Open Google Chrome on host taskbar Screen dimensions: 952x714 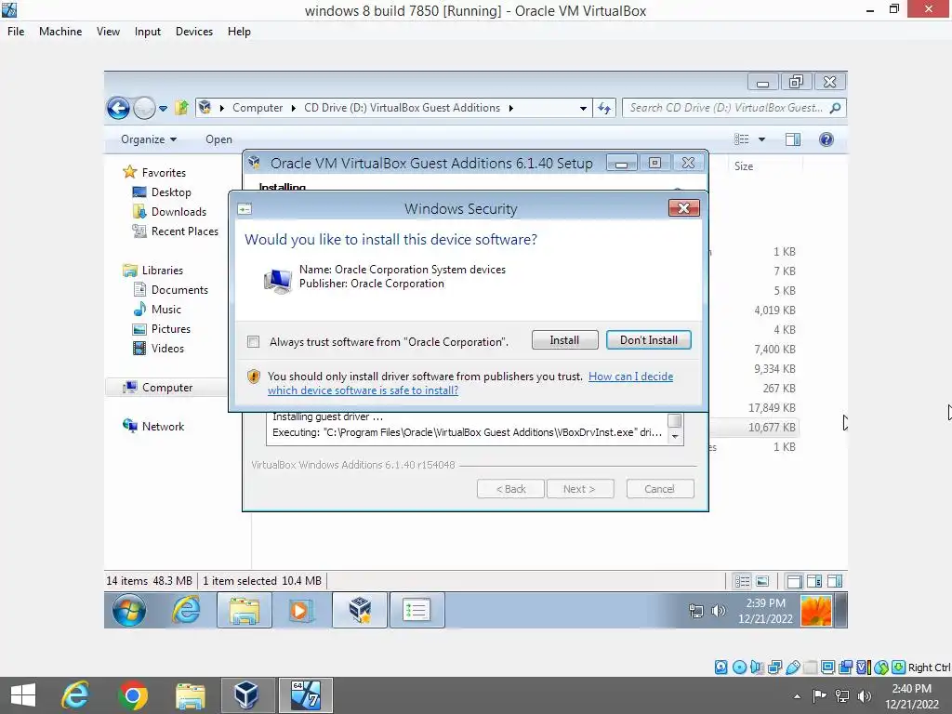(x=133, y=695)
